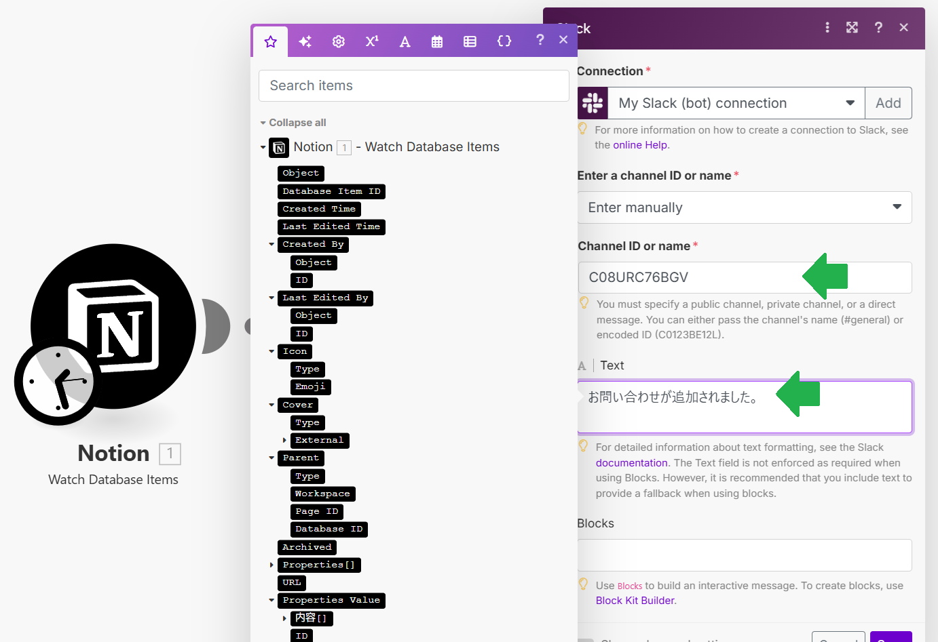Collapse the Last Edited By group

pyautogui.click(x=271, y=298)
